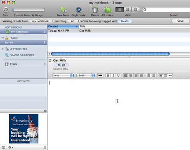Click the TAGS section icon
This screenshot has width=190, height=150.
(7, 38)
